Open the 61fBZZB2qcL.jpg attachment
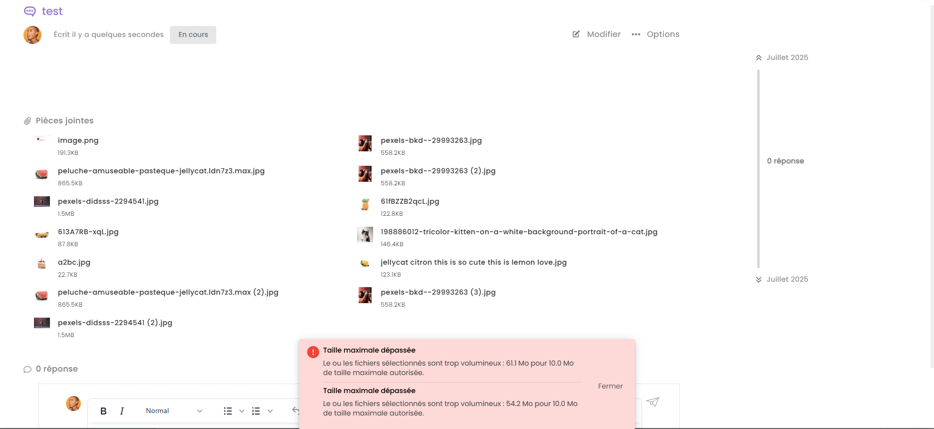Screen dimensions: 934x429 tap(410, 201)
